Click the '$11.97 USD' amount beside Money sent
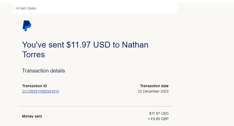 159,113
